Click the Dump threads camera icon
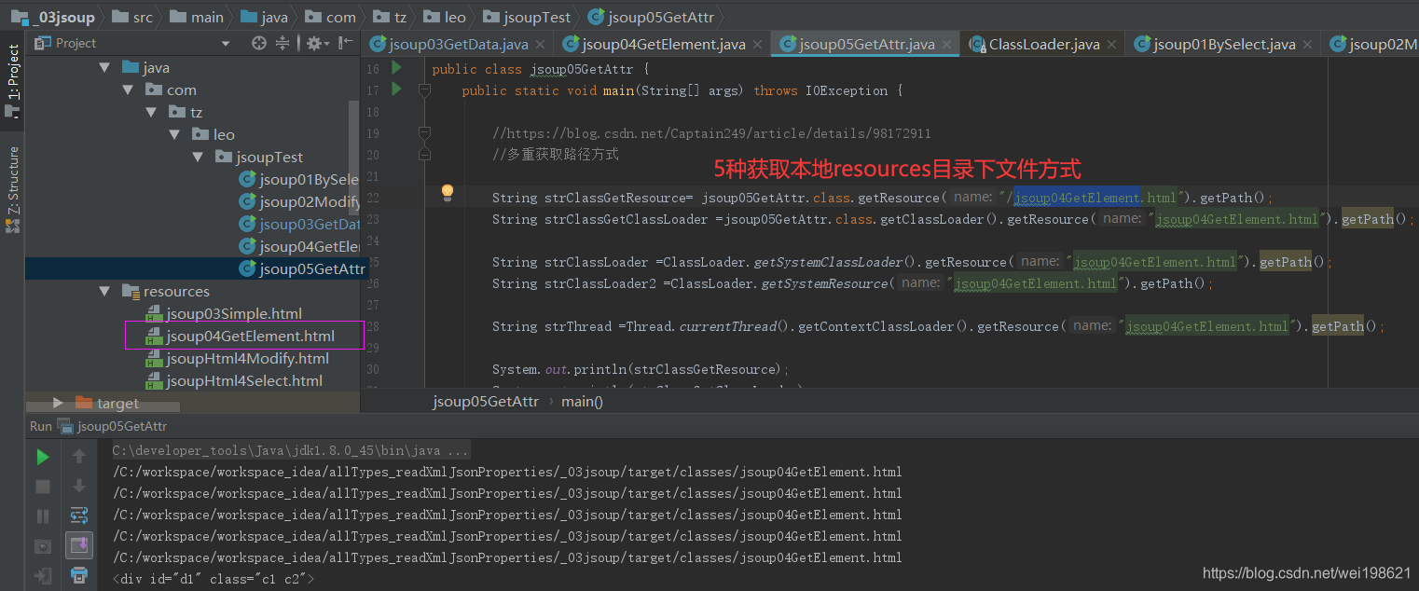Viewport: 1419px width, 591px height. click(x=43, y=546)
